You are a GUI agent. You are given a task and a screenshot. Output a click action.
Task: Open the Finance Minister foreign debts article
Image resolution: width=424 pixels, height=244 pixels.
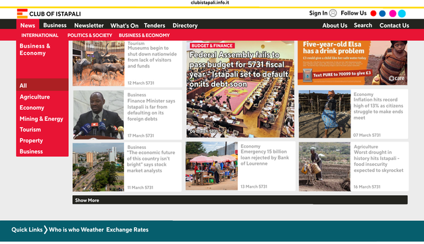click(x=151, y=110)
